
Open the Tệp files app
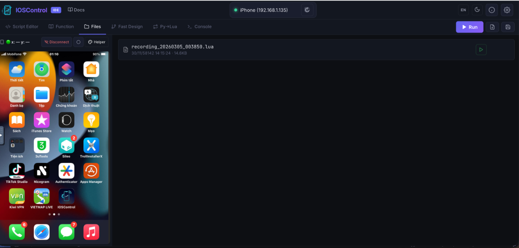(42, 94)
